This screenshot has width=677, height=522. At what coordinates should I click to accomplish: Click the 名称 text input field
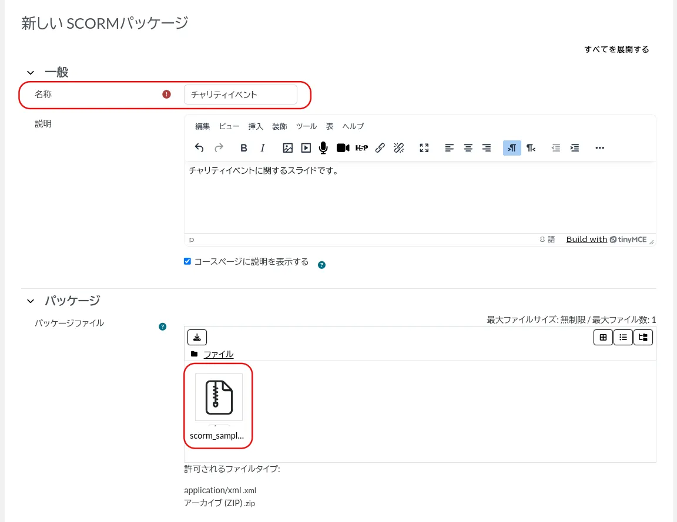[240, 95]
